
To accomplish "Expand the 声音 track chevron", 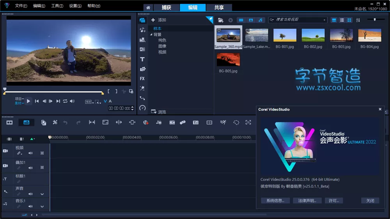I will pos(42,194).
